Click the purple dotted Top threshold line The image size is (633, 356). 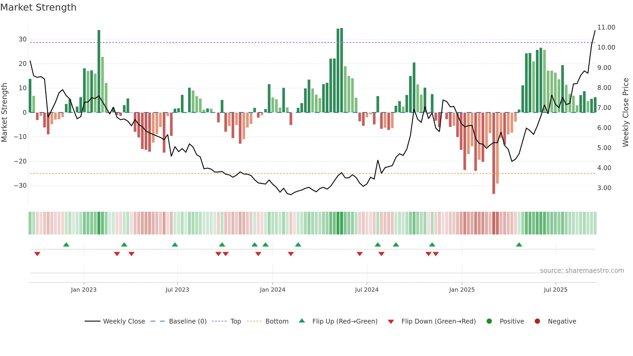[313, 42]
